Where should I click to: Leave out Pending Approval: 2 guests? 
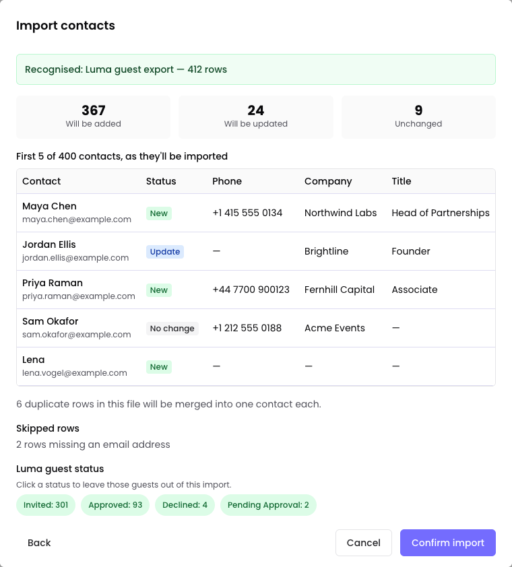(x=268, y=505)
